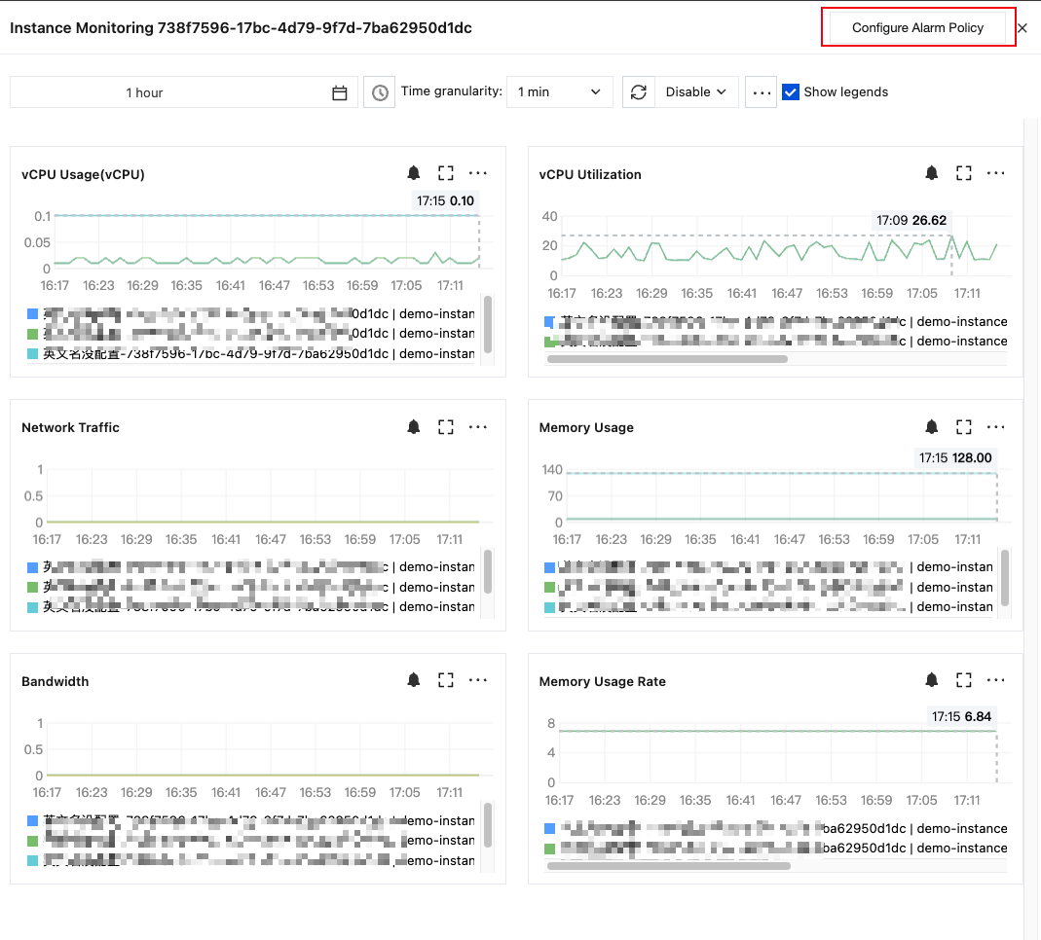
Task: Click the alarm bell on Memory Usage chart
Action: click(x=932, y=426)
